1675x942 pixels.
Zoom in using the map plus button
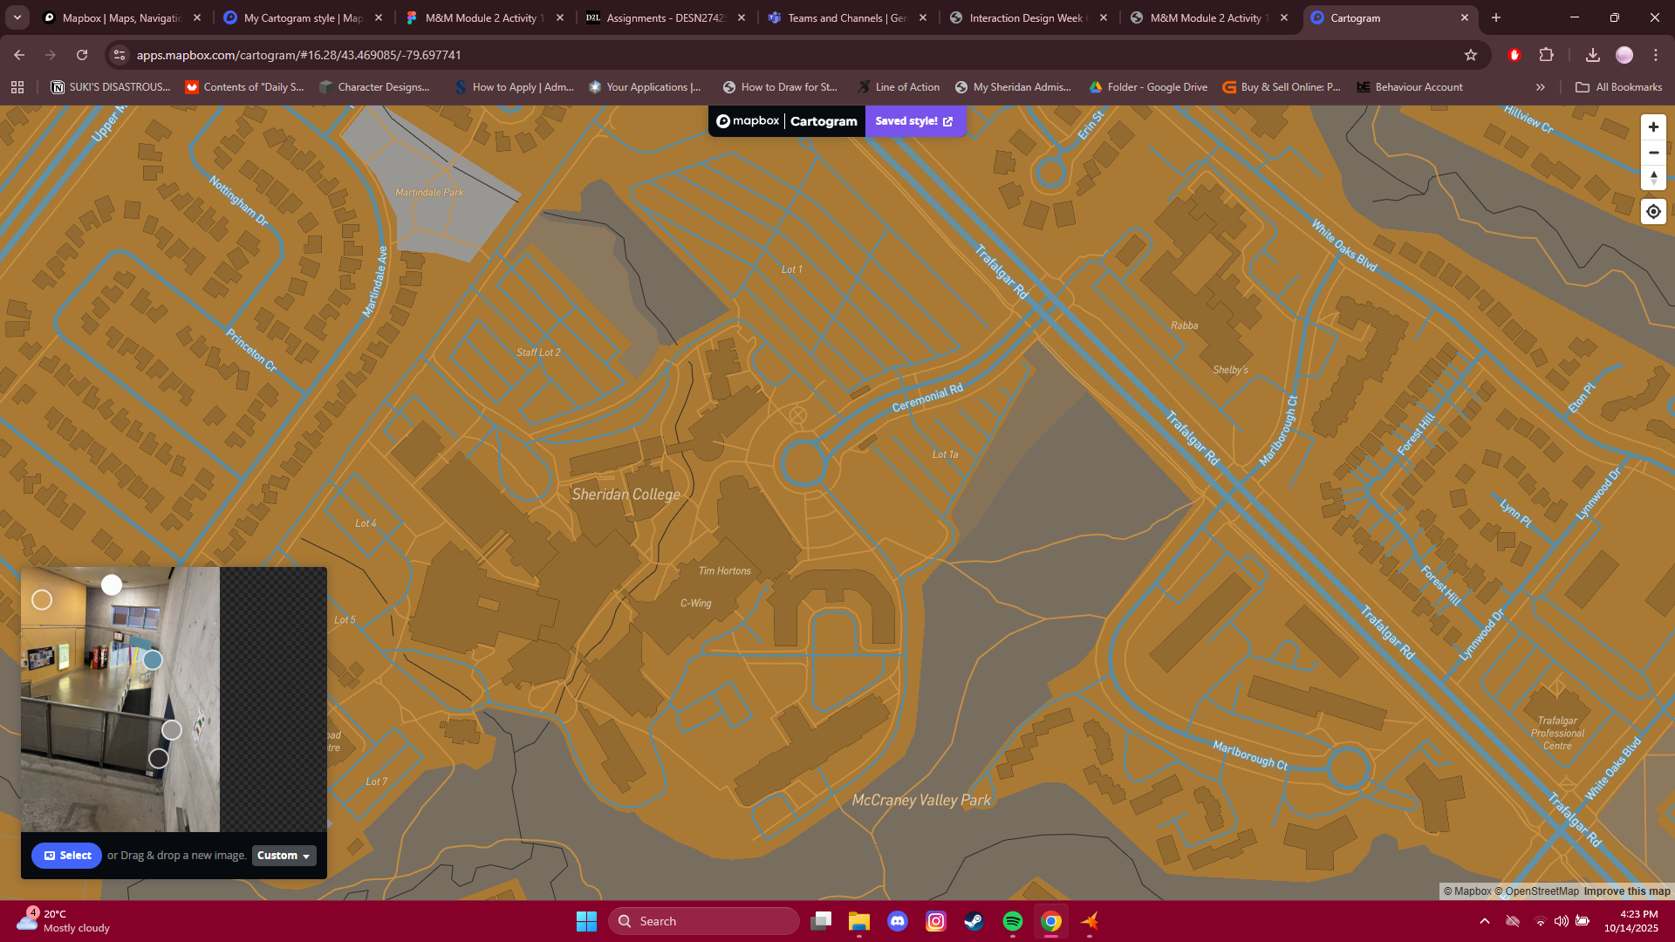pyautogui.click(x=1653, y=127)
